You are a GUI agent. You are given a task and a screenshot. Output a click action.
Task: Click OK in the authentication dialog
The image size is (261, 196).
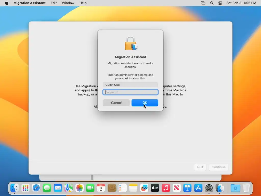coord(145,103)
